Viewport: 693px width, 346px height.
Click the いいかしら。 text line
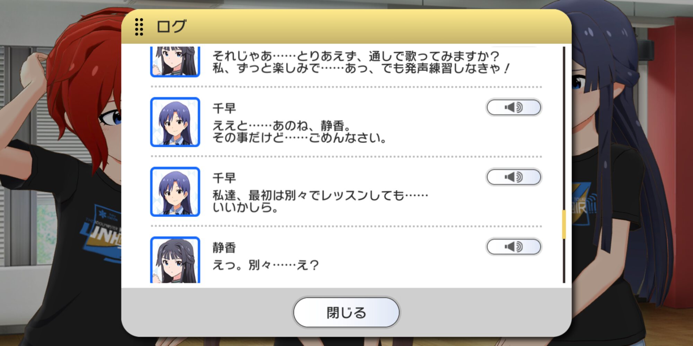tap(245, 207)
